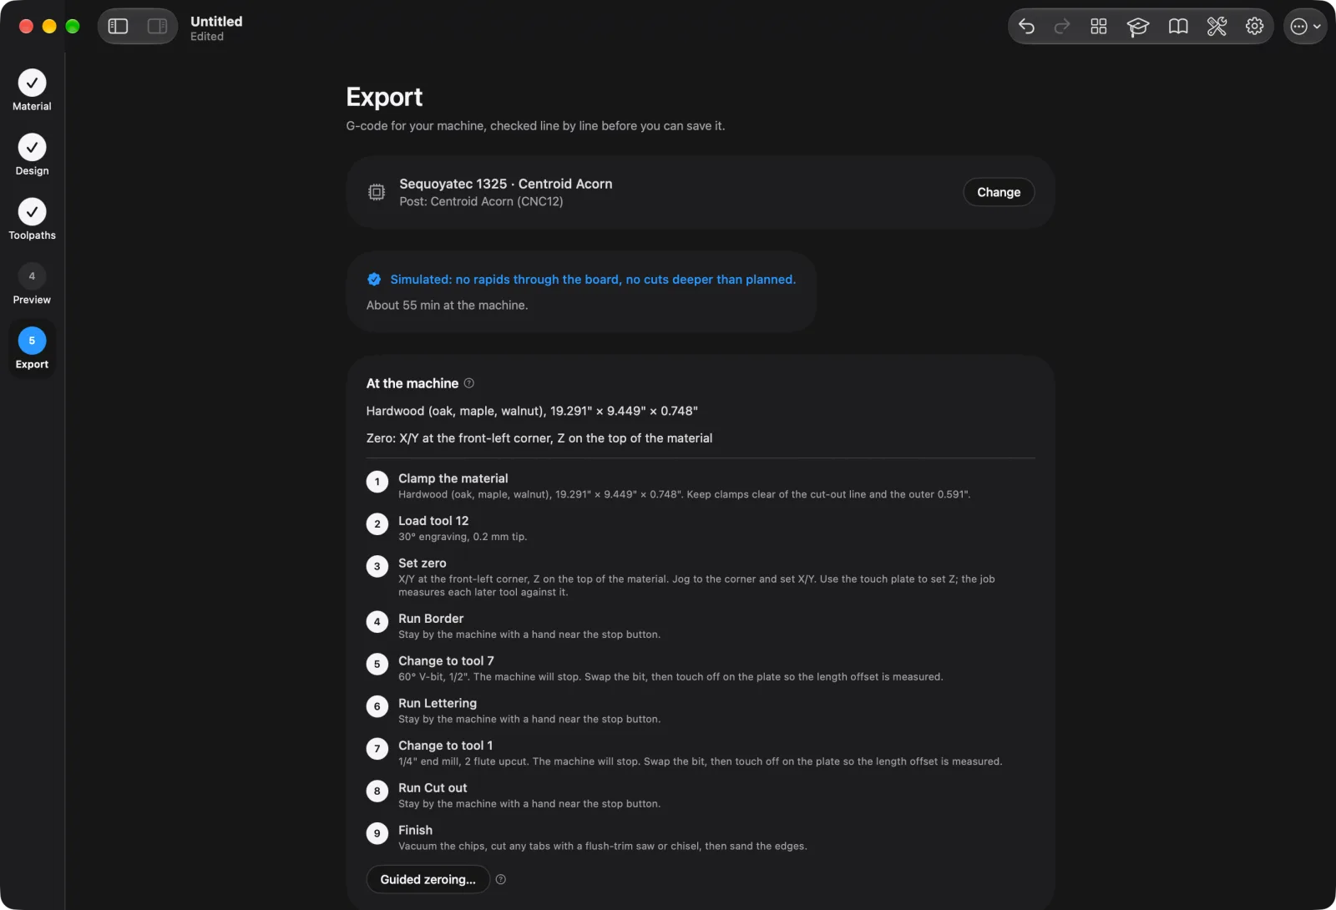1336x910 pixels.
Task: Select step 5 Change to tool 7
Action: 700,668
